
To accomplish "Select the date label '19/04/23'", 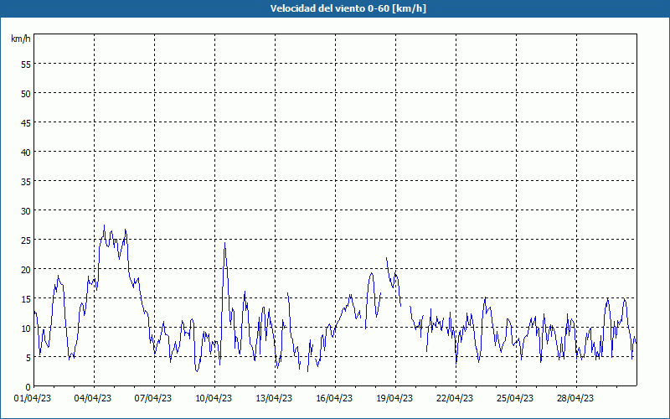I will (x=394, y=398).
